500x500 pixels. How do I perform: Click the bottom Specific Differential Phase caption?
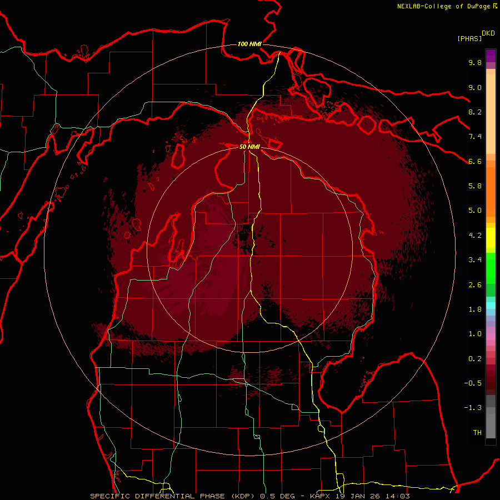(249, 496)
